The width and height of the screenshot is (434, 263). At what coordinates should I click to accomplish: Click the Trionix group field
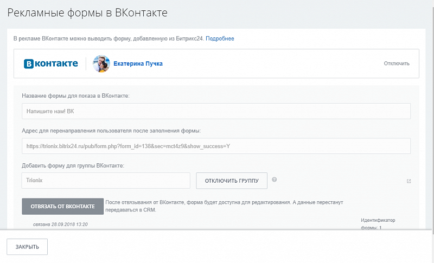click(x=106, y=181)
